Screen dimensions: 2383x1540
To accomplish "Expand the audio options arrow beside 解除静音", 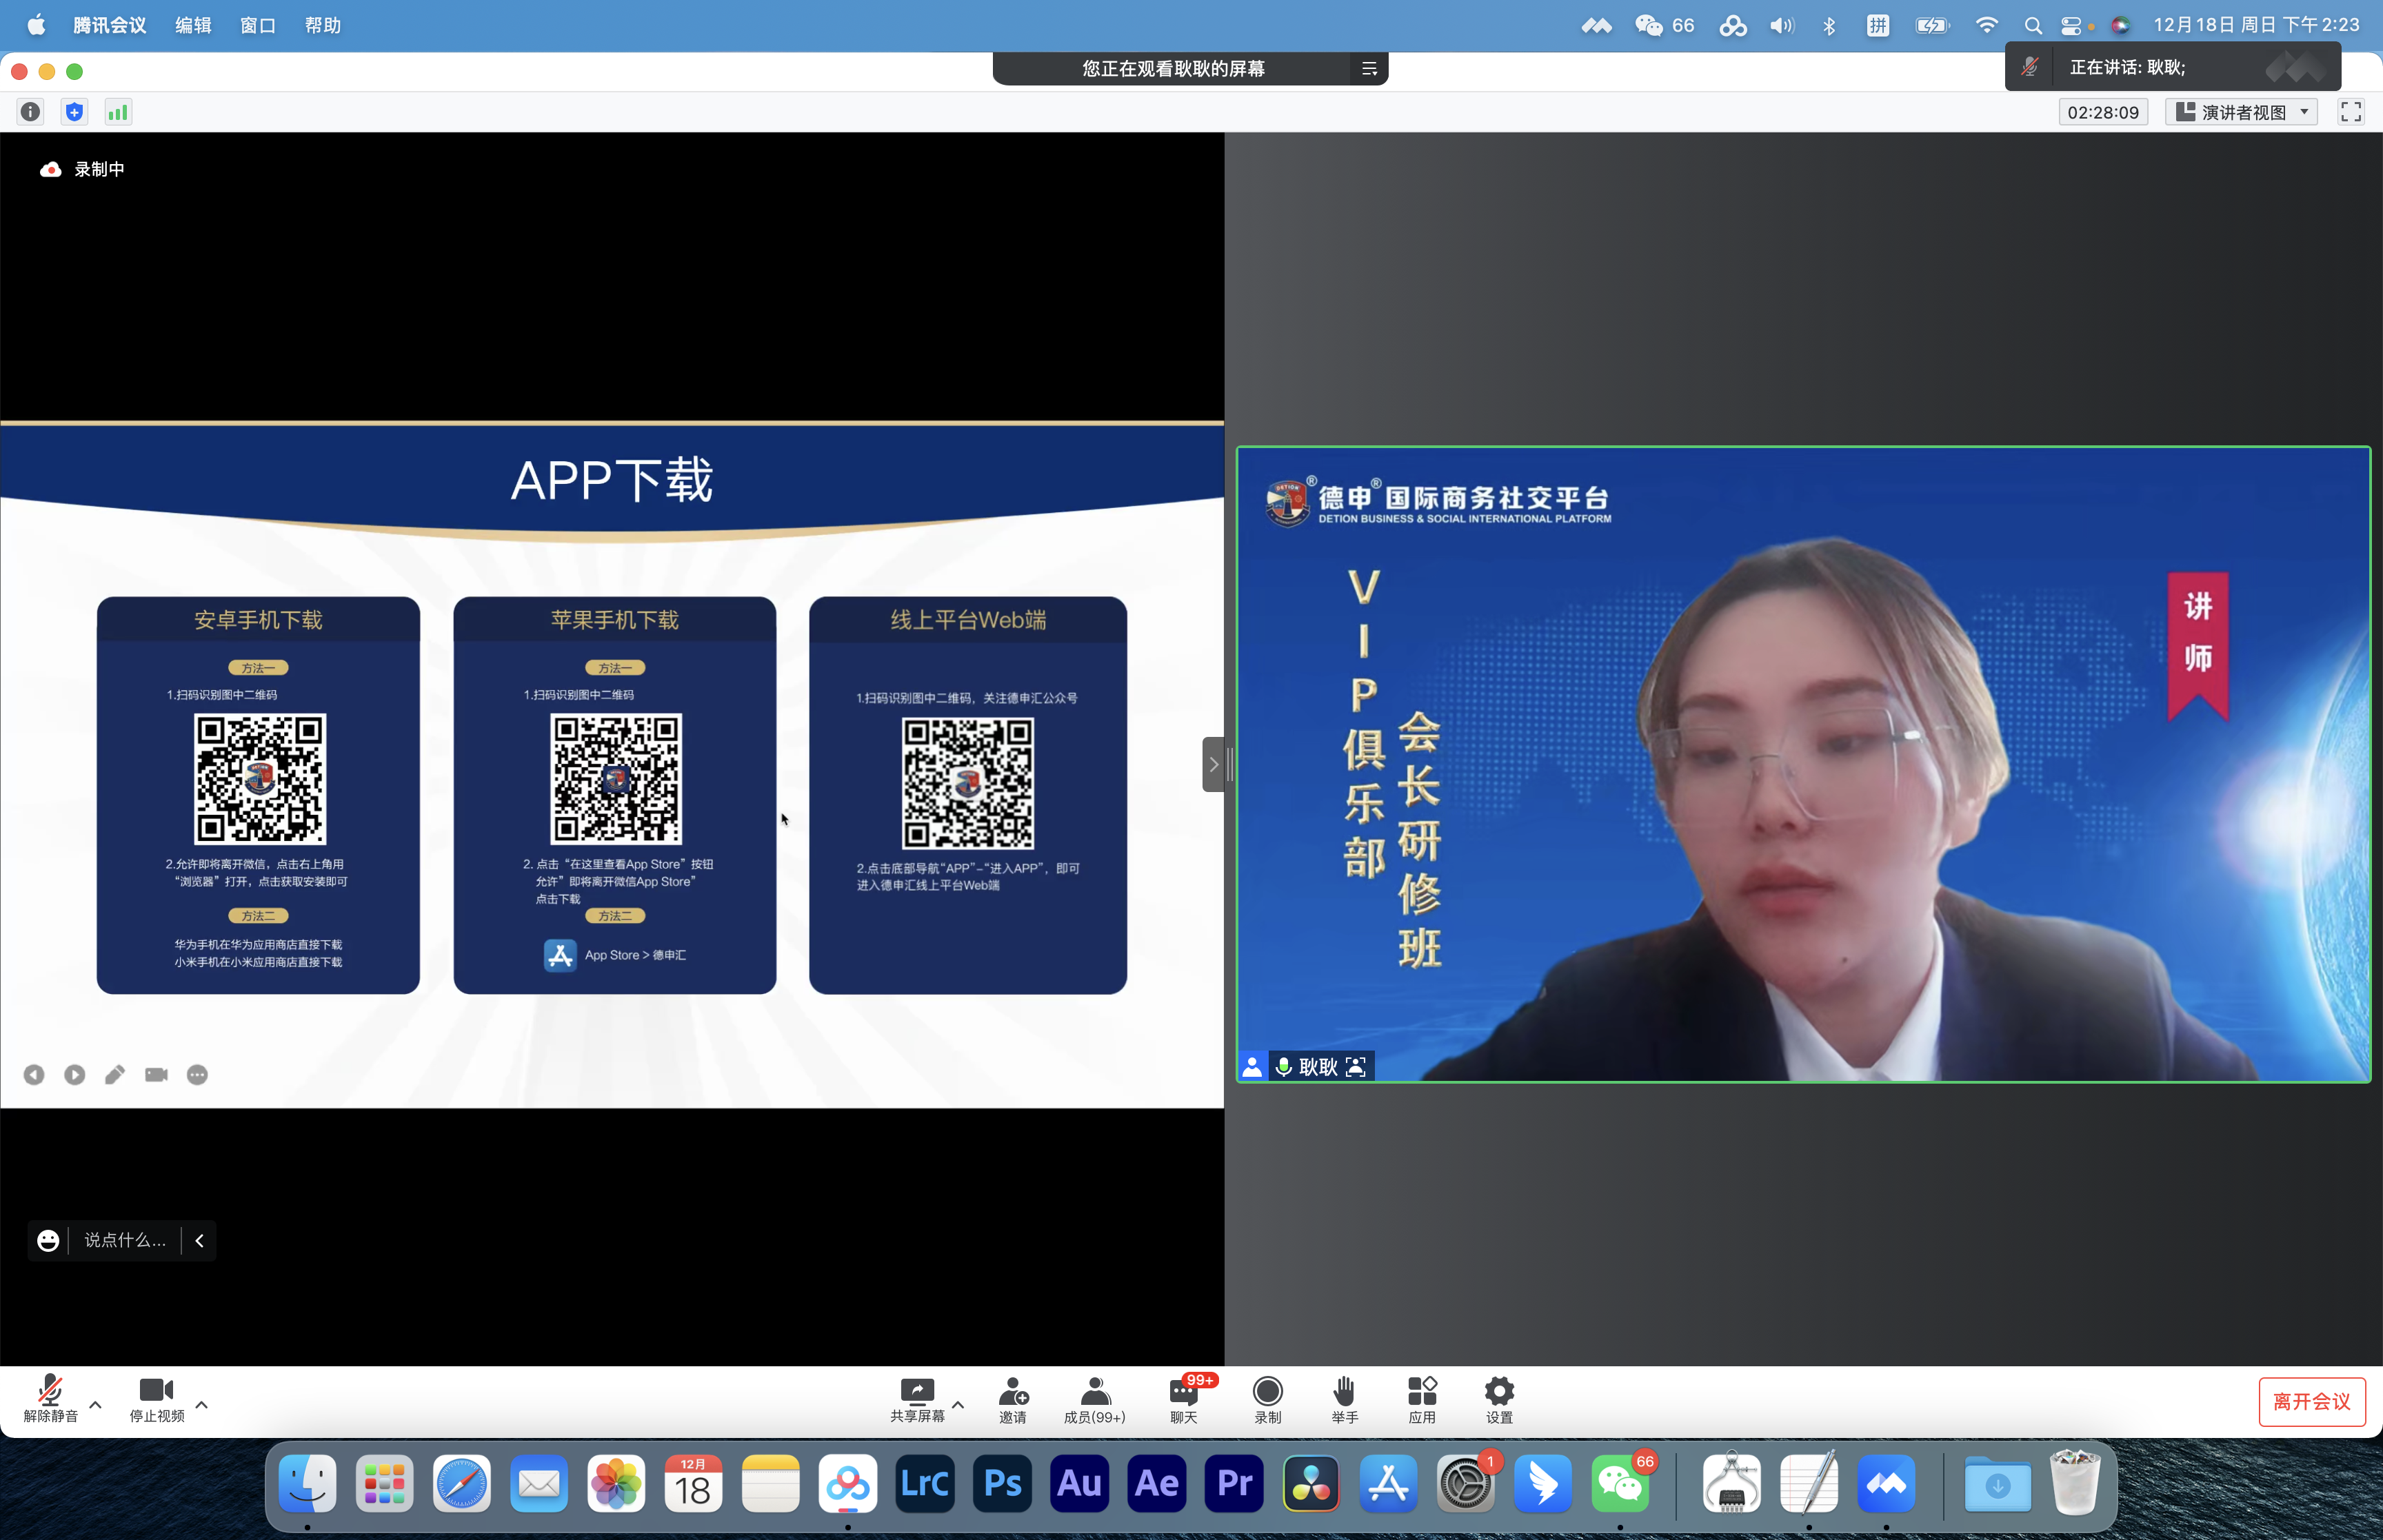I will click(x=96, y=1404).
